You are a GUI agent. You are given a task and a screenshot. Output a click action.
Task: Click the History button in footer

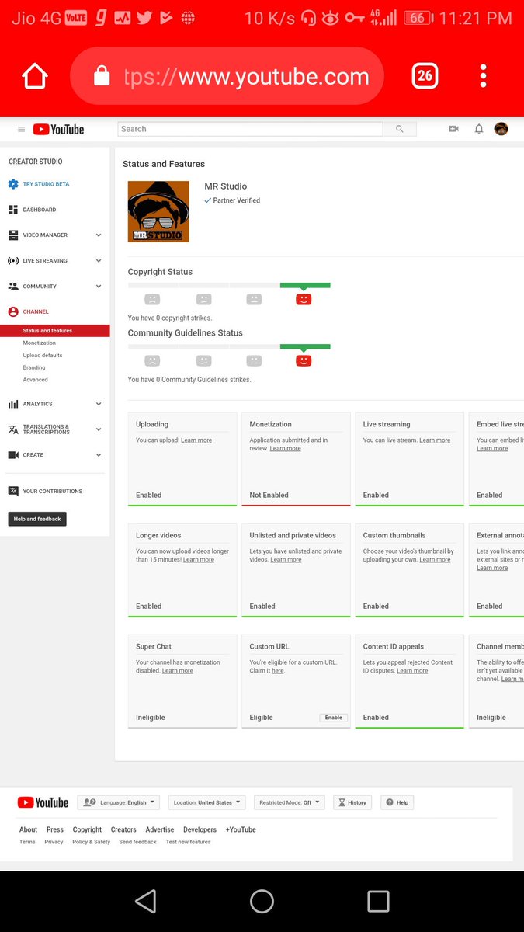(352, 802)
